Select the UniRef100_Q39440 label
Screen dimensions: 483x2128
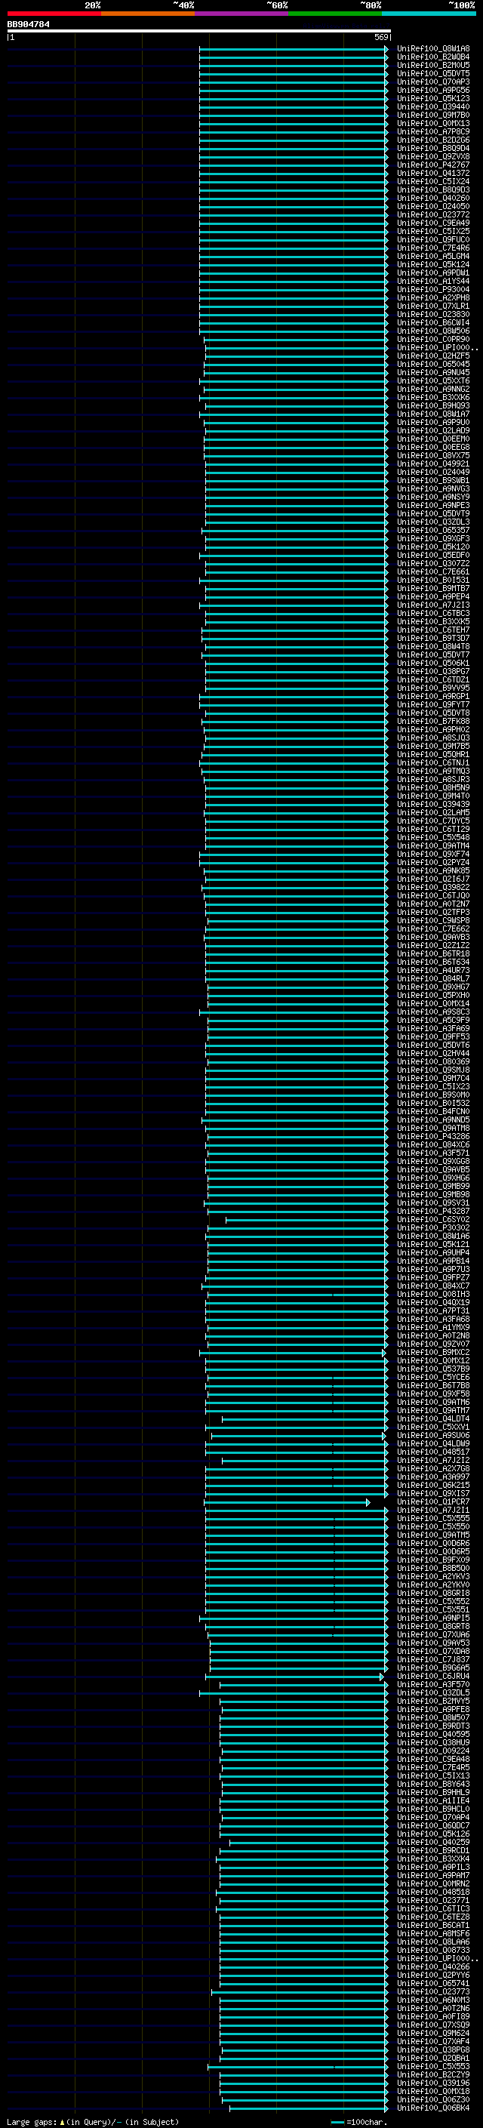click(433, 106)
